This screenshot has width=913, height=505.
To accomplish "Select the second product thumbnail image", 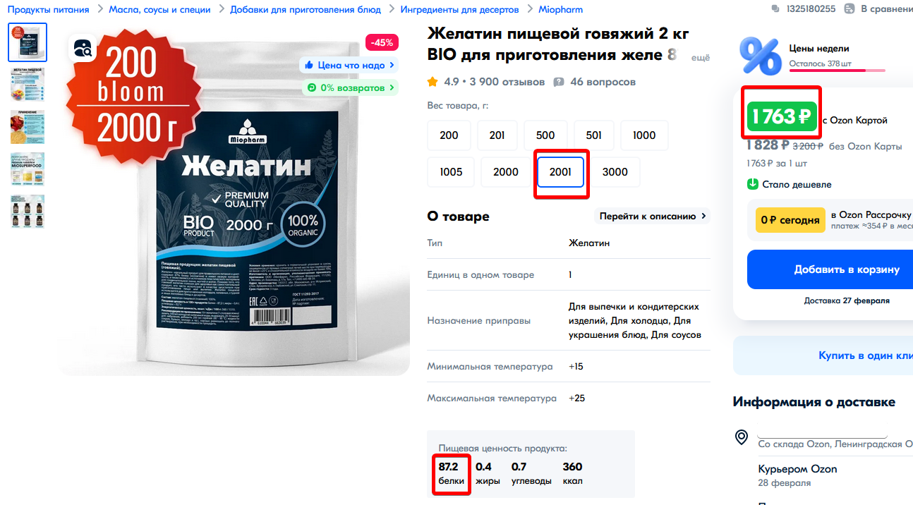I will [x=28, y=84].
